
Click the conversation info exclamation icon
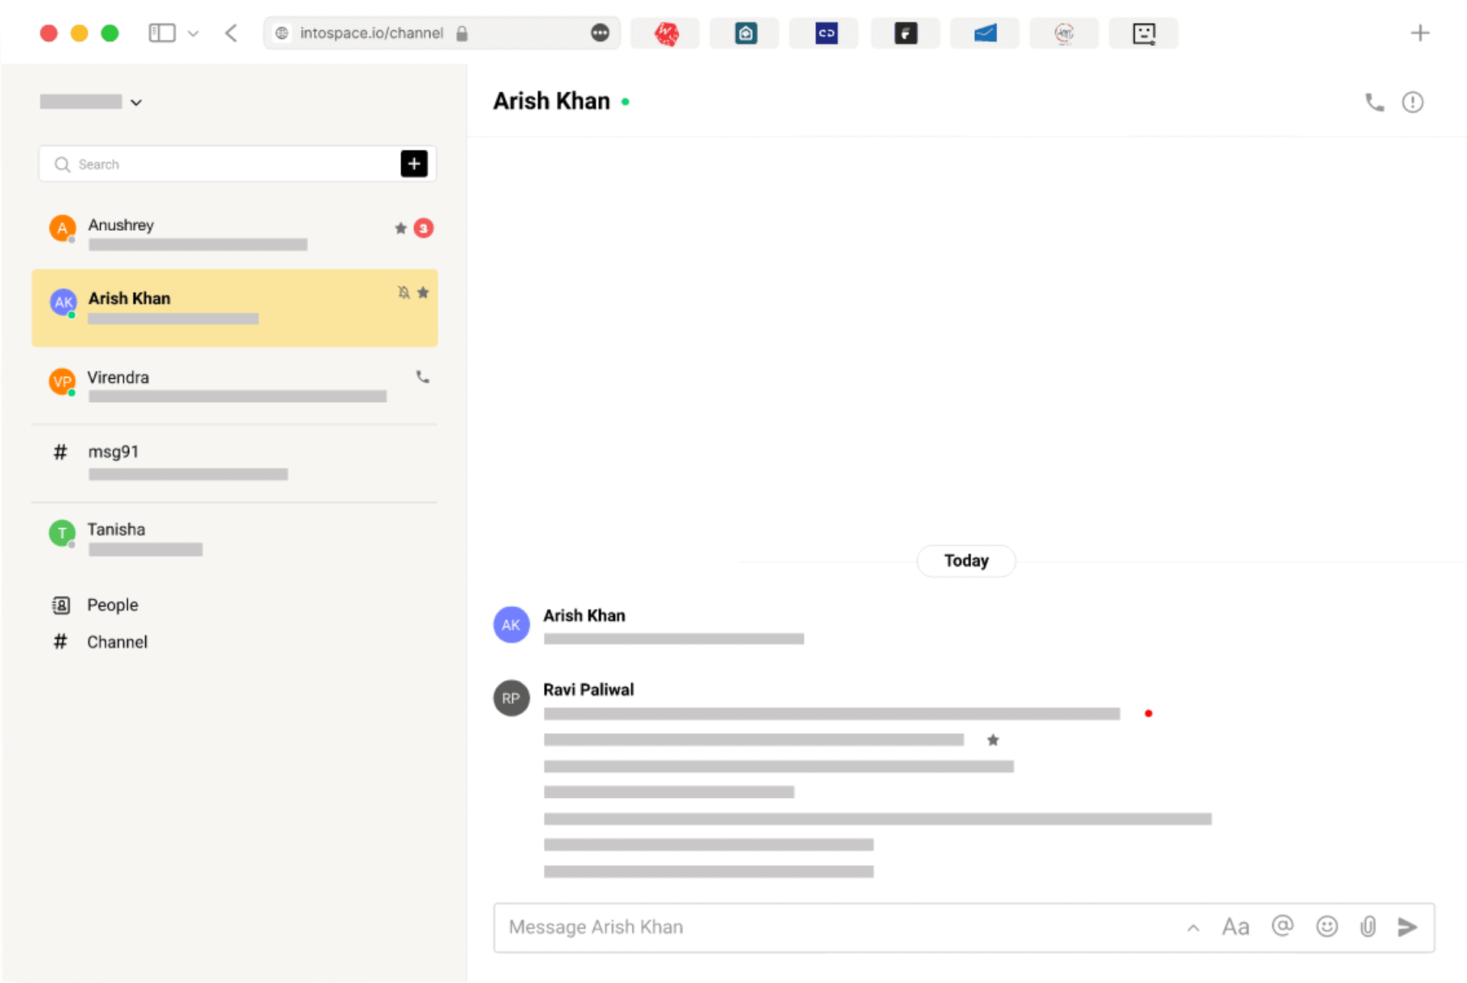tap(1413, 102)
